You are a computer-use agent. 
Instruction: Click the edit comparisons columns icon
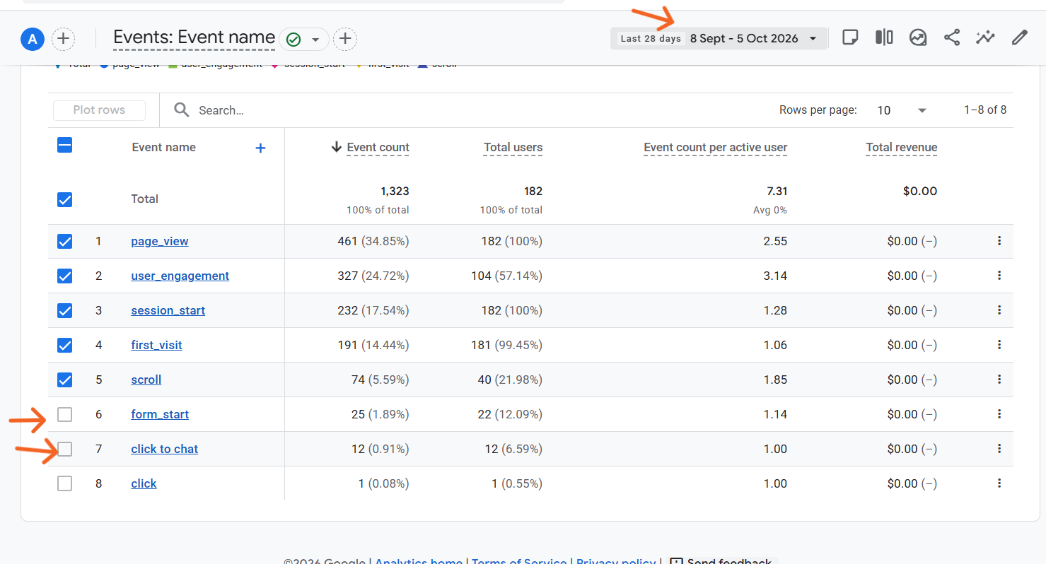[x=884, y=37]
